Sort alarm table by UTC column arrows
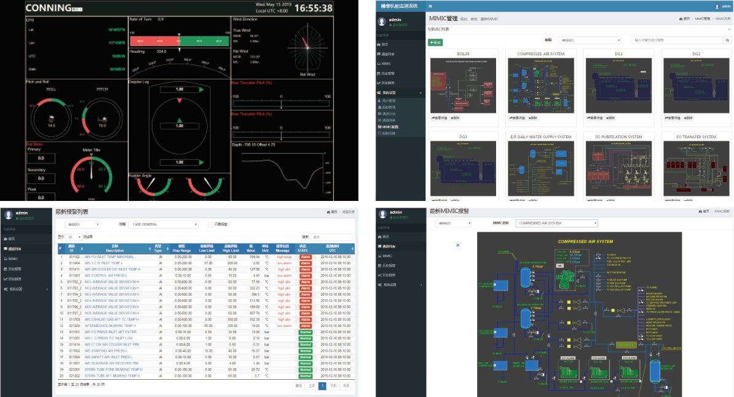This screenshot has width=734, height=397. 353,248
